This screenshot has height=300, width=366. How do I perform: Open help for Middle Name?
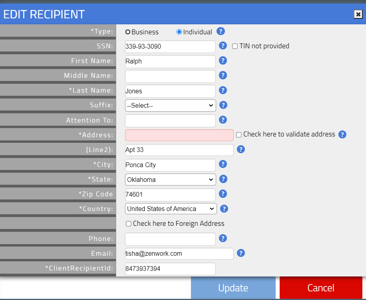[x=223, y=75]
